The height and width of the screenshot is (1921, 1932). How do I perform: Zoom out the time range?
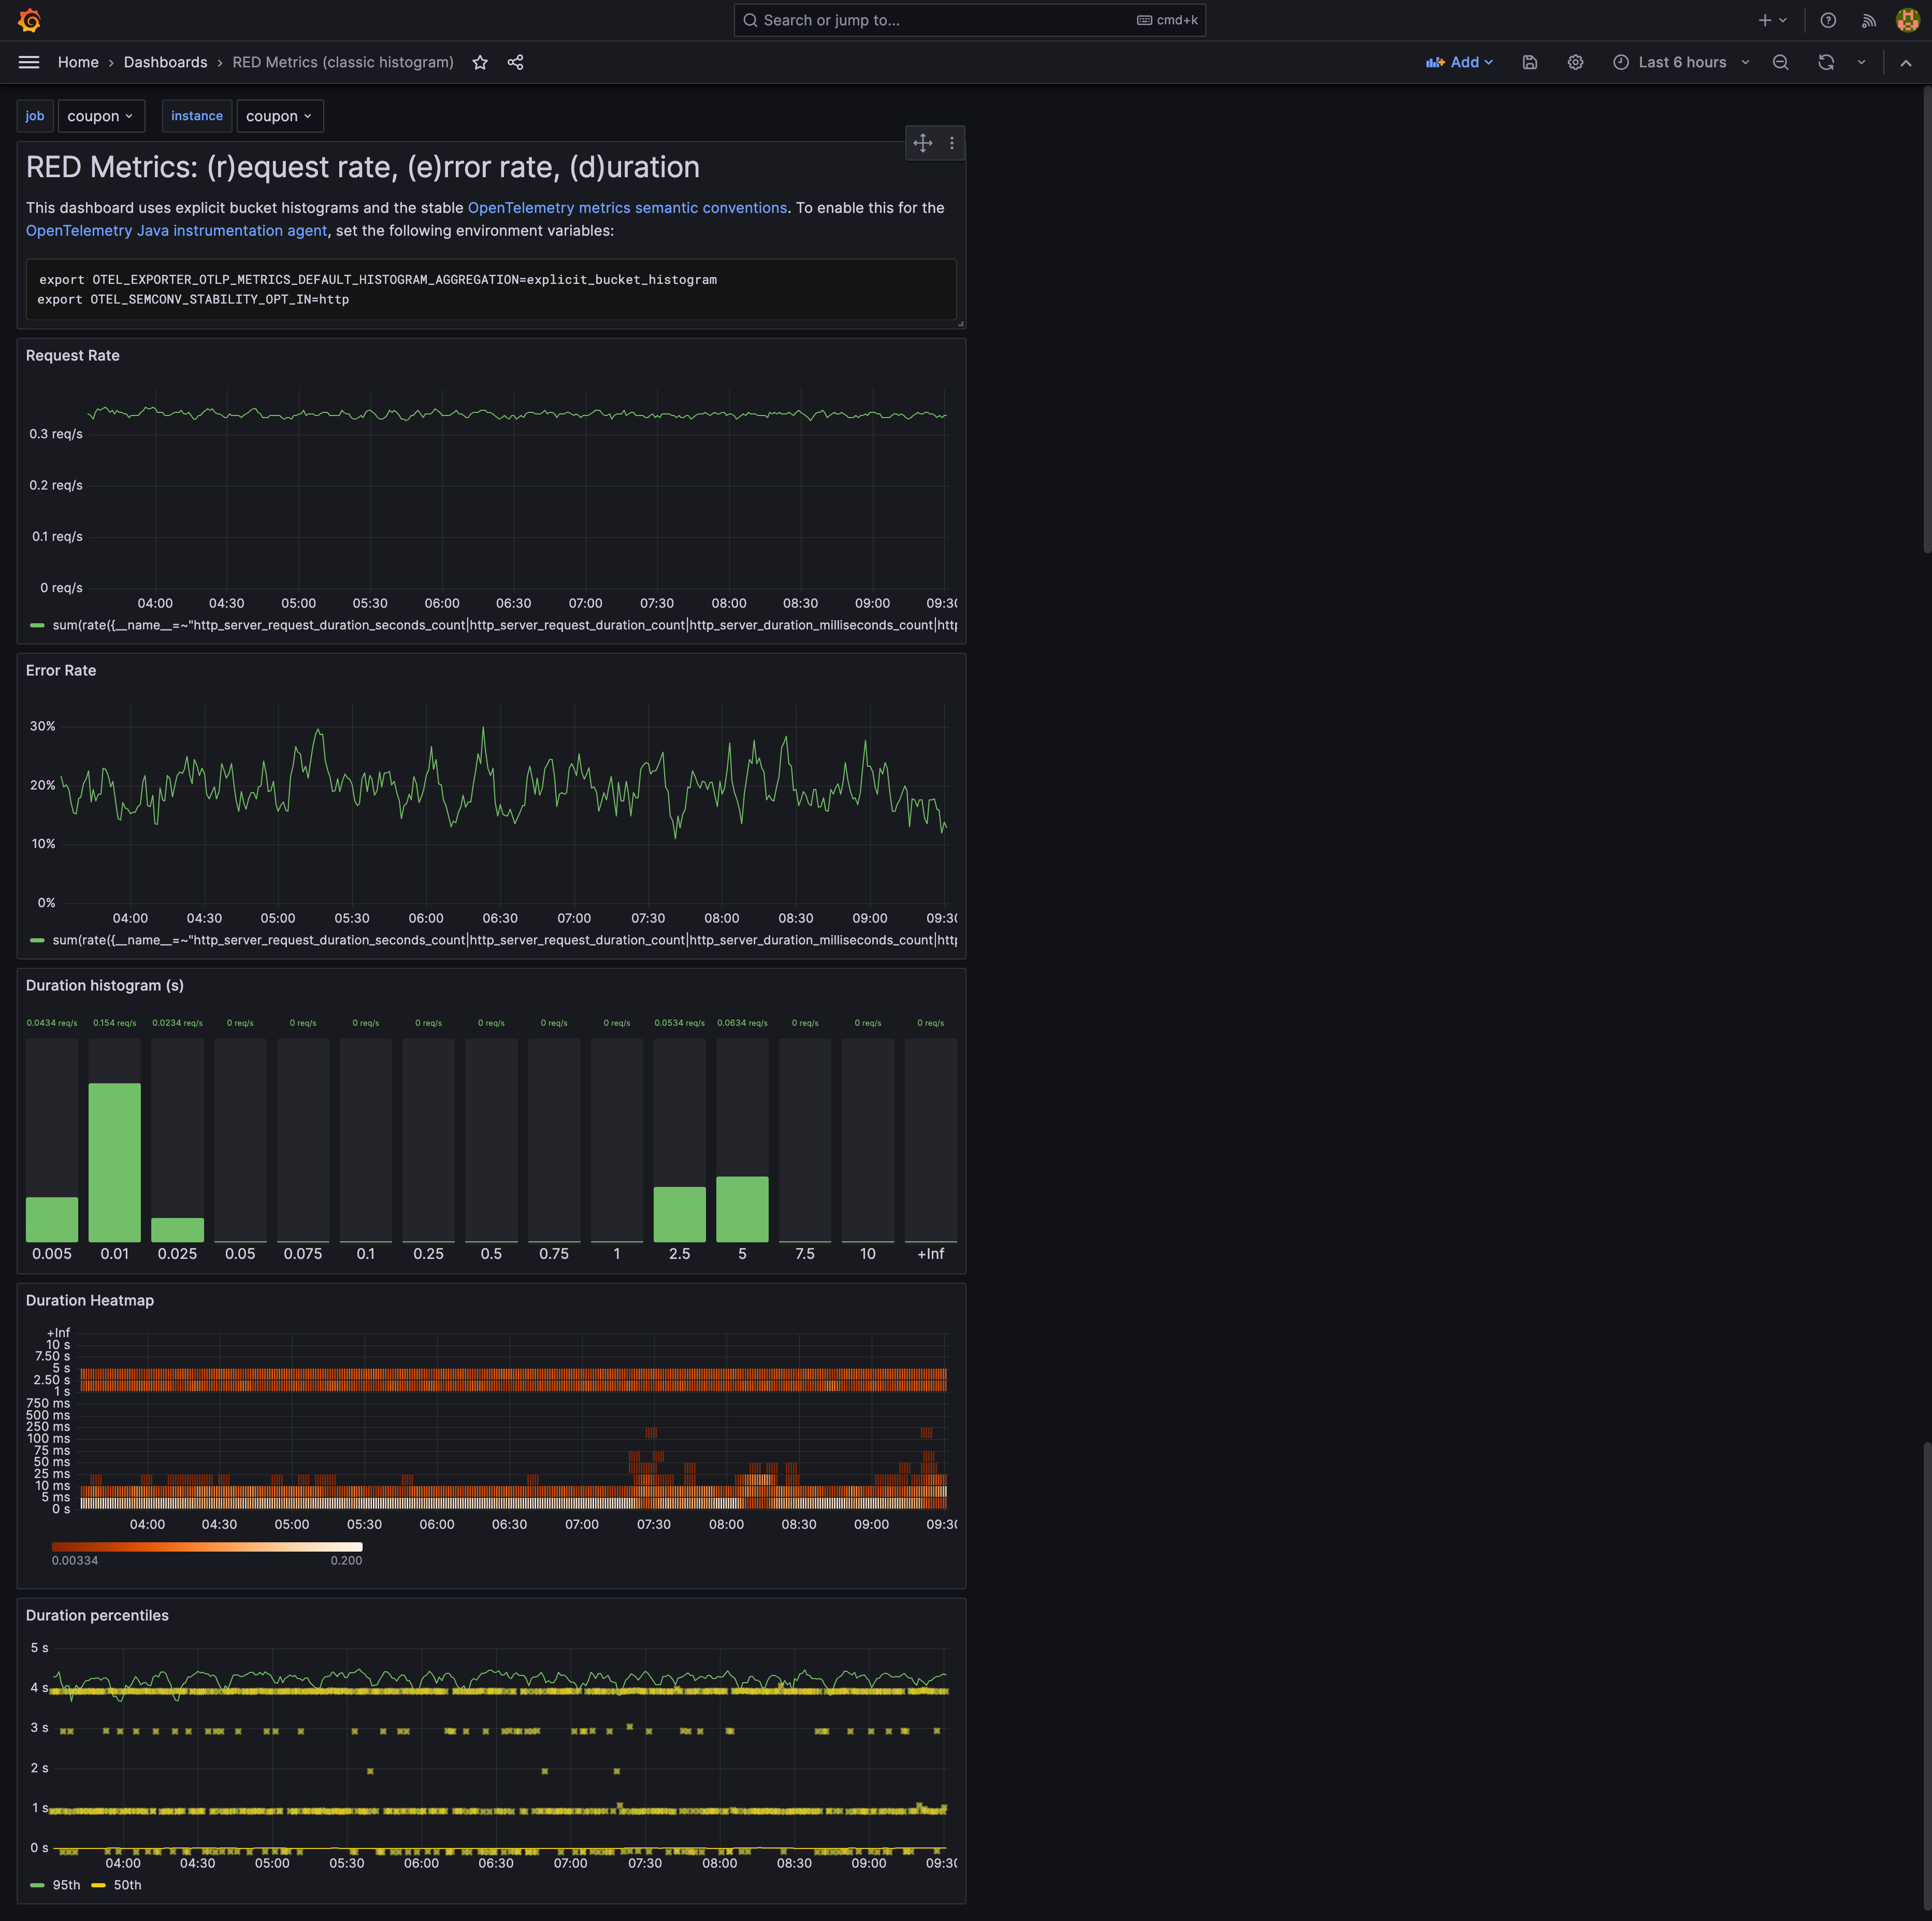[x=1780, y=62]
